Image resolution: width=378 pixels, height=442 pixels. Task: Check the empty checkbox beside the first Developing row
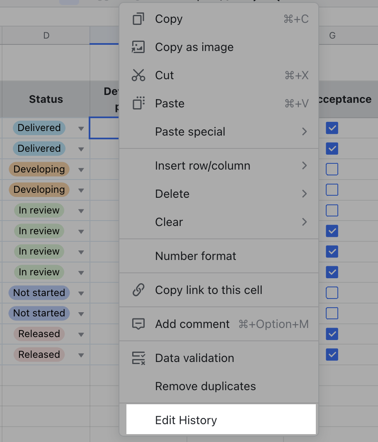(x=332, y=169)
